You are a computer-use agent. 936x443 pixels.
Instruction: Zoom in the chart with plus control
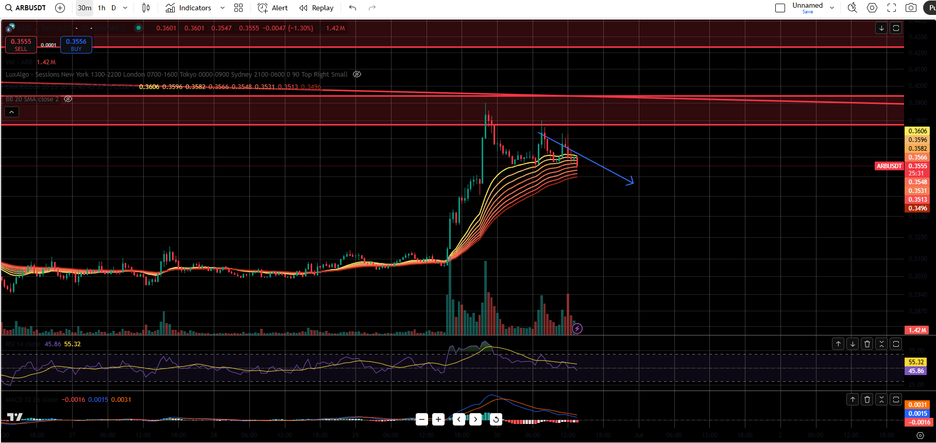(438, 419)
